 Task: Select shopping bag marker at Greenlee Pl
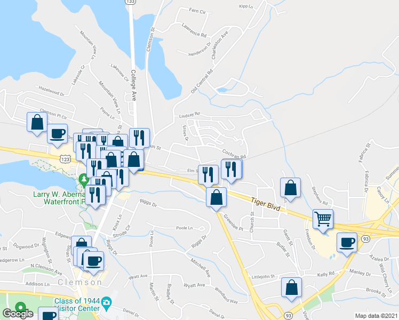point(216,198)
